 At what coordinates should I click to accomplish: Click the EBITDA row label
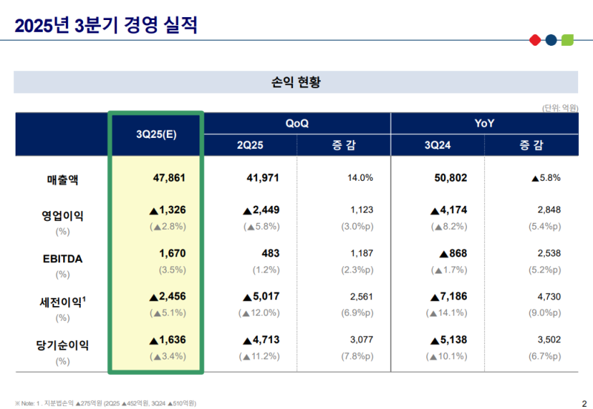pos(62,259)
